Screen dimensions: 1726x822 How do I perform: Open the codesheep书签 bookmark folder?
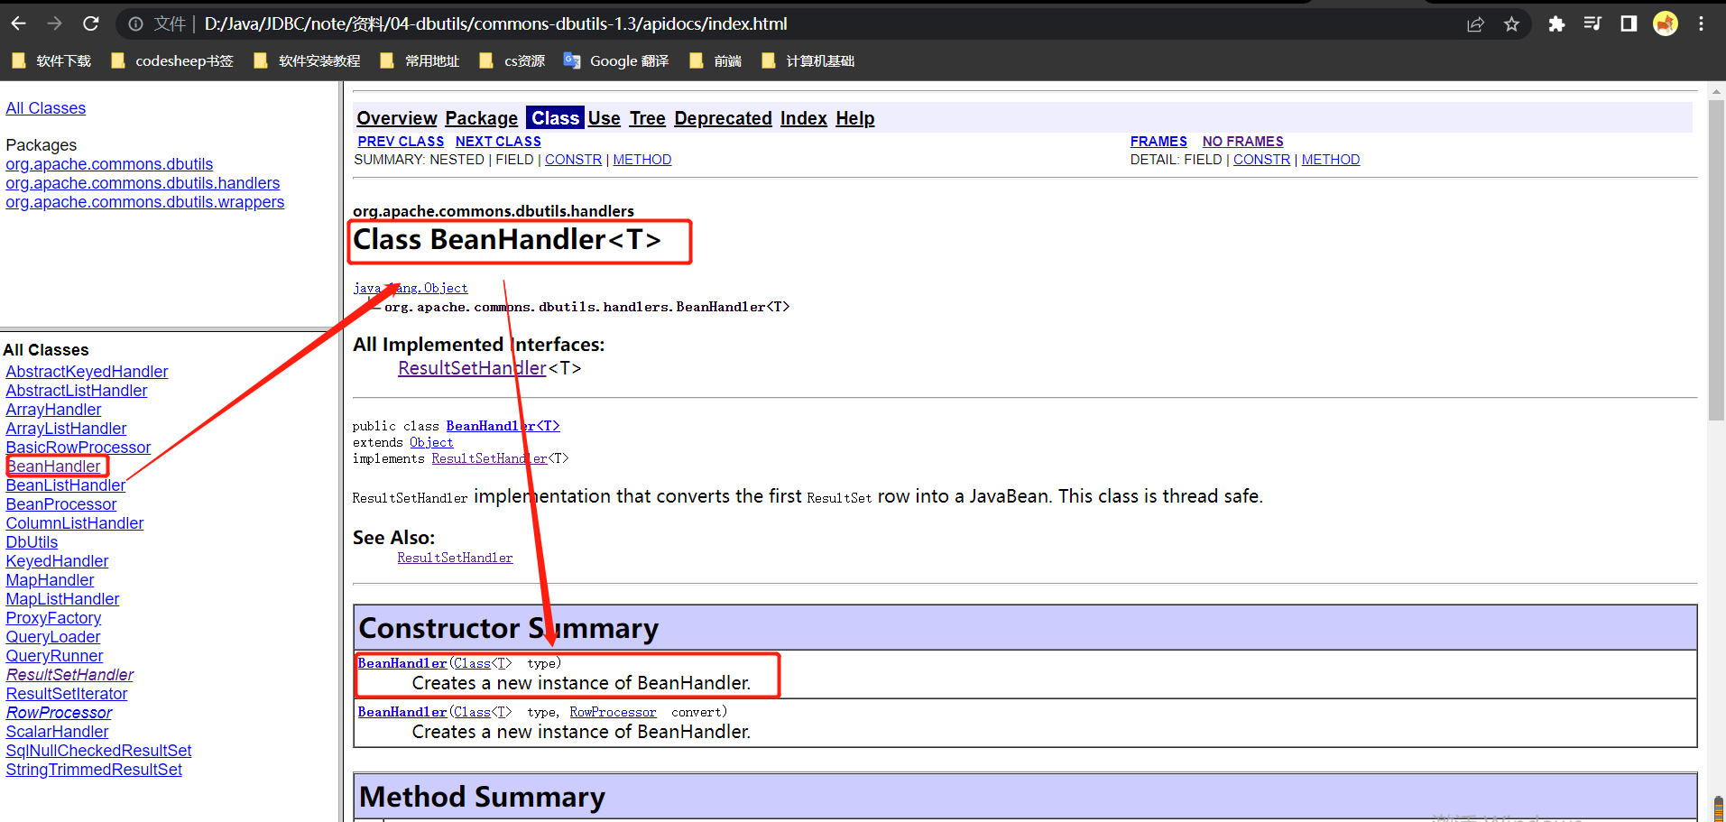171,60
